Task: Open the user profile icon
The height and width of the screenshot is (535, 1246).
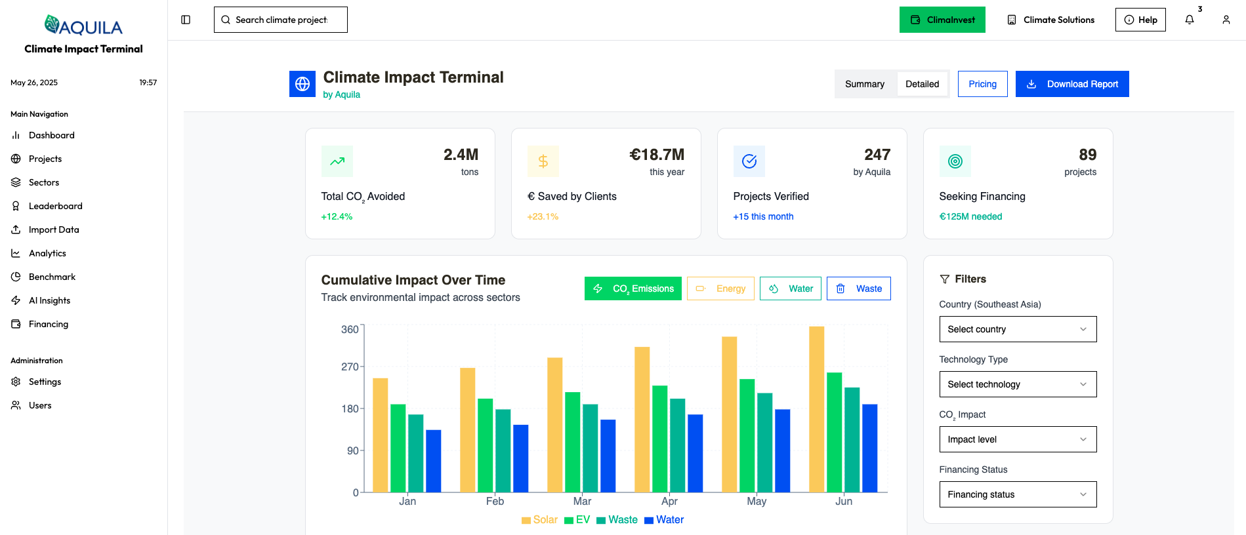Action: (1226, 20)
